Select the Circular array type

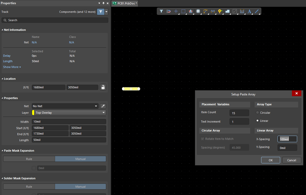[258, 113]
